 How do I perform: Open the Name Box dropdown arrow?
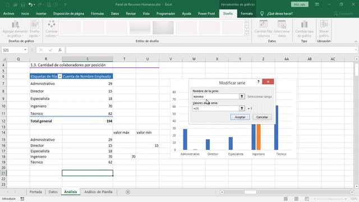[x=25, y=50]
